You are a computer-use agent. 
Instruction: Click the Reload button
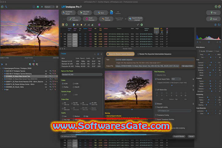213,19
